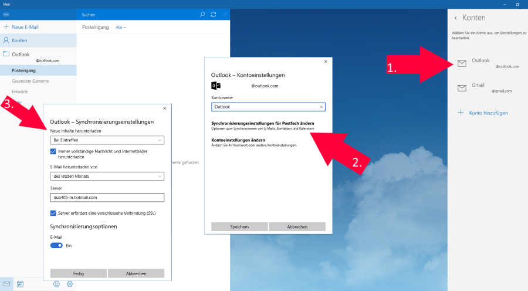Select the Outlook account in Konten panel
The width and height of the screenshot is (528, 291).
[488, 63]
